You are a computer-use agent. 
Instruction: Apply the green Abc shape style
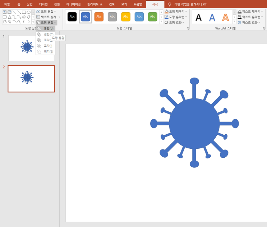coord(153,17)
